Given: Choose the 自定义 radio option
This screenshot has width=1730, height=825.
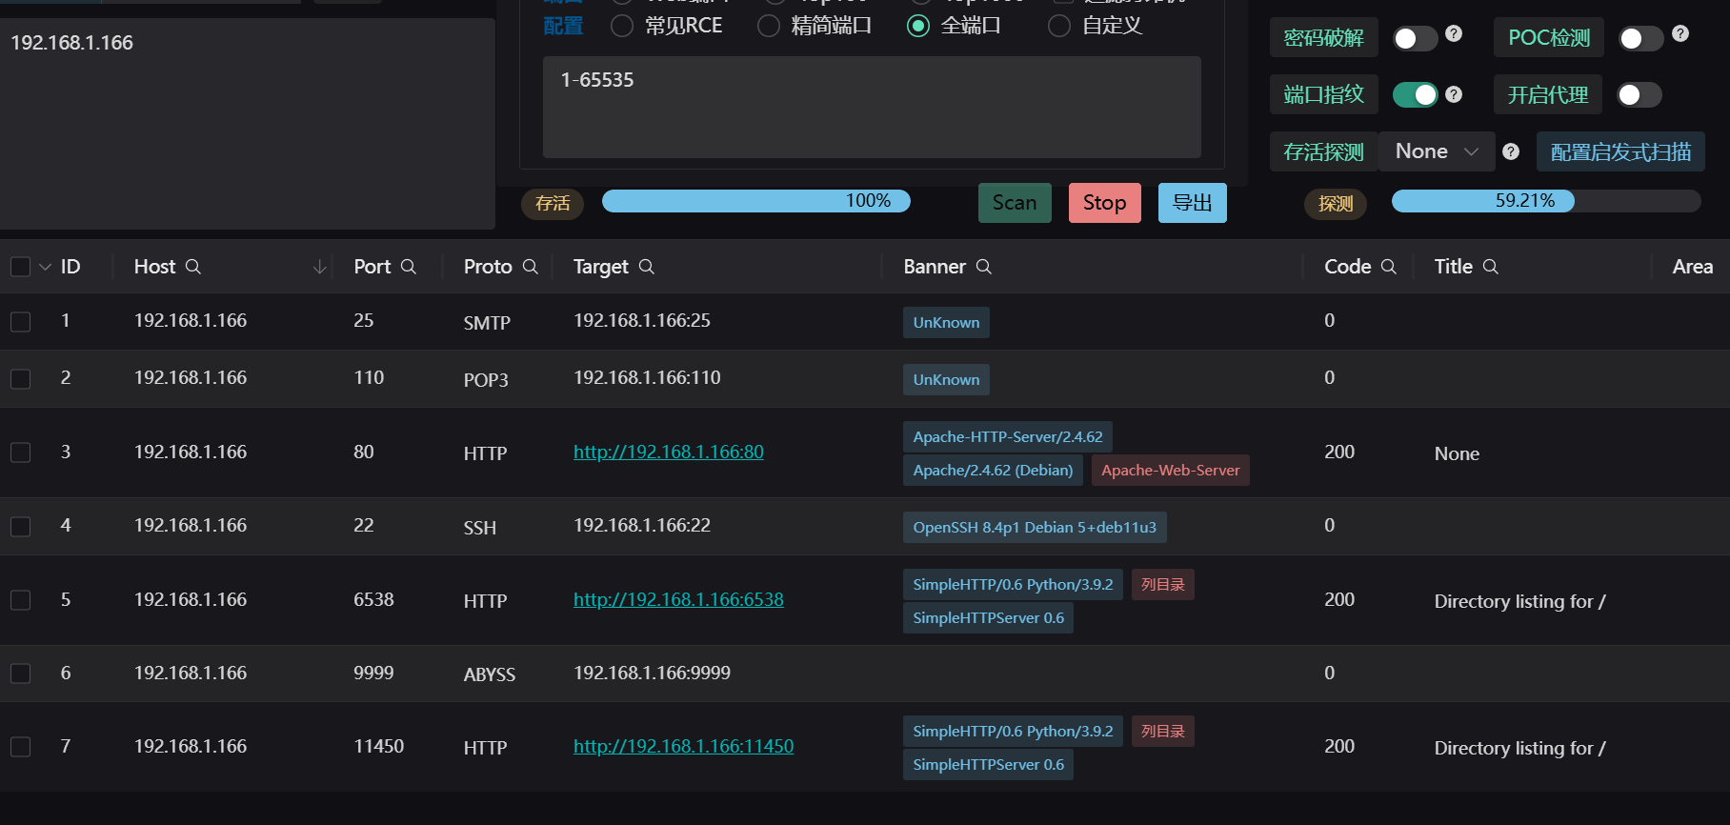Looking at the screenshot, I should pos(1059,26).
